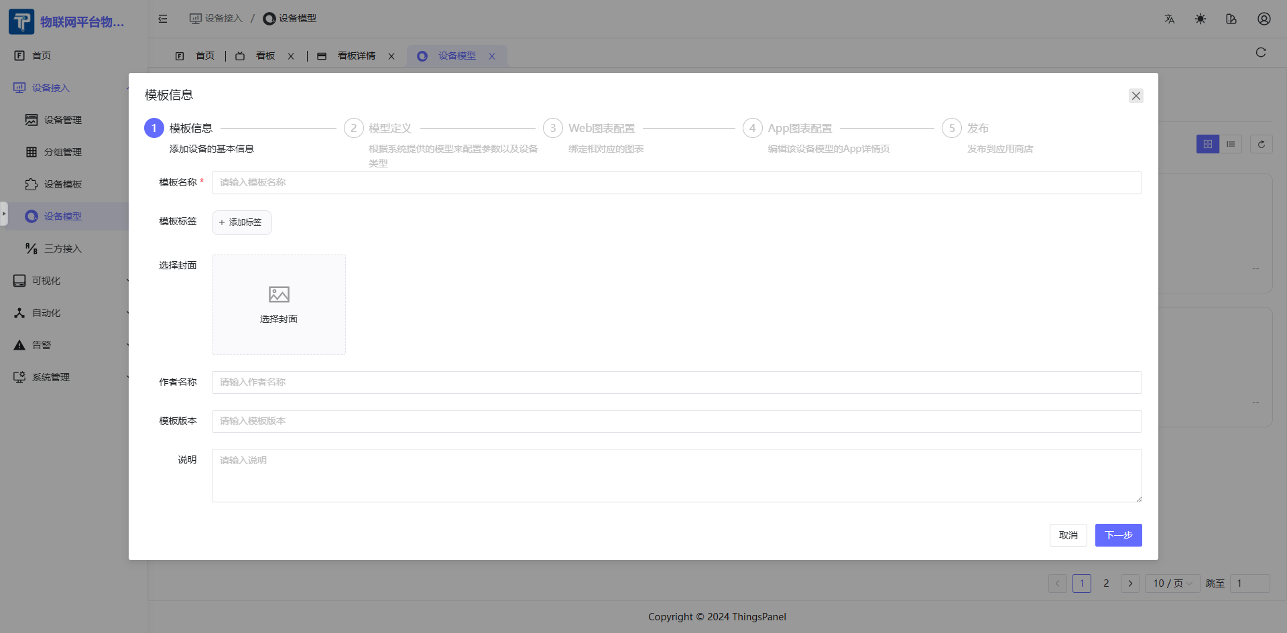Viewport: 1287px width, 633px height.
Task: Click the page reload icon in tab bar
Action: point(1261,53)
